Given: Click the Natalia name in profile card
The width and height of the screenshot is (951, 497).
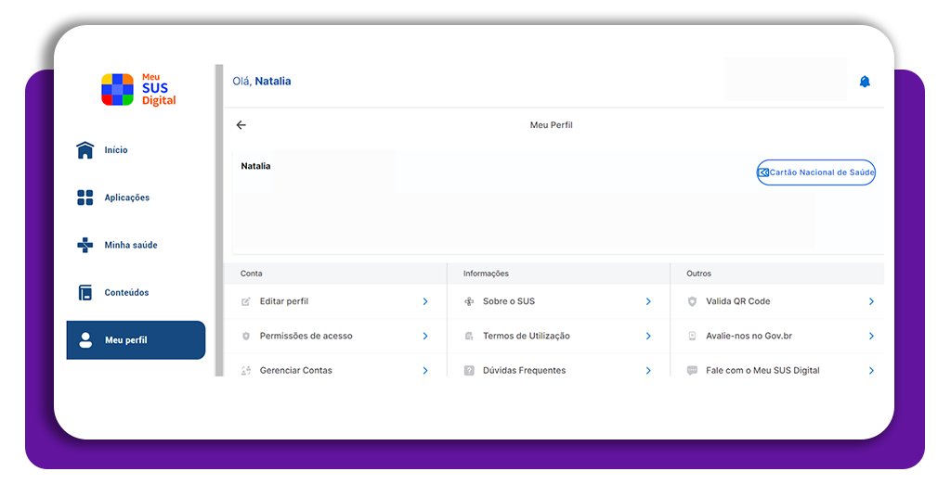Looking at the screenshot, I should coord(256,166).
